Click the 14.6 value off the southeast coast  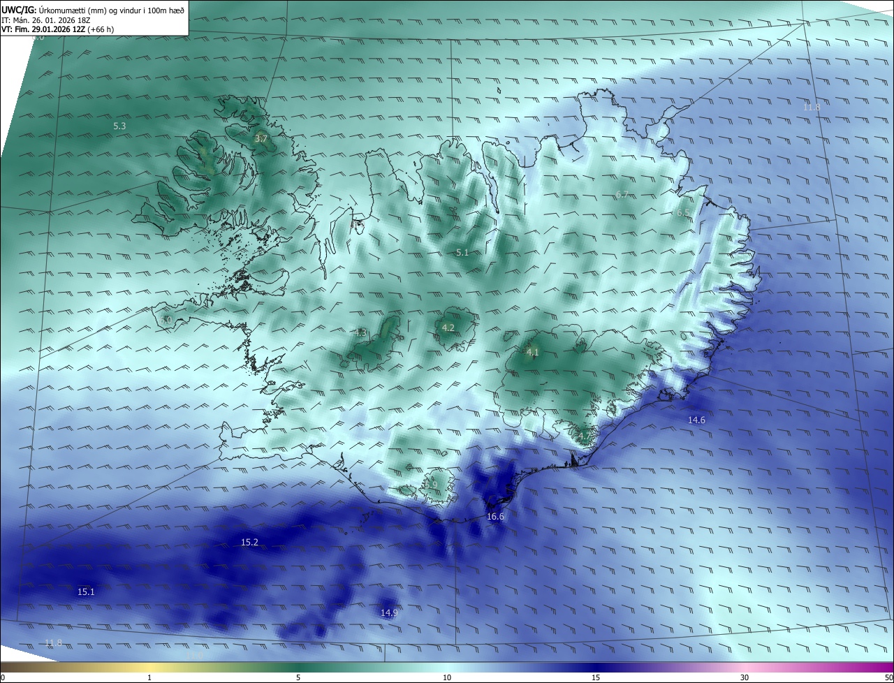coord(696,420)
